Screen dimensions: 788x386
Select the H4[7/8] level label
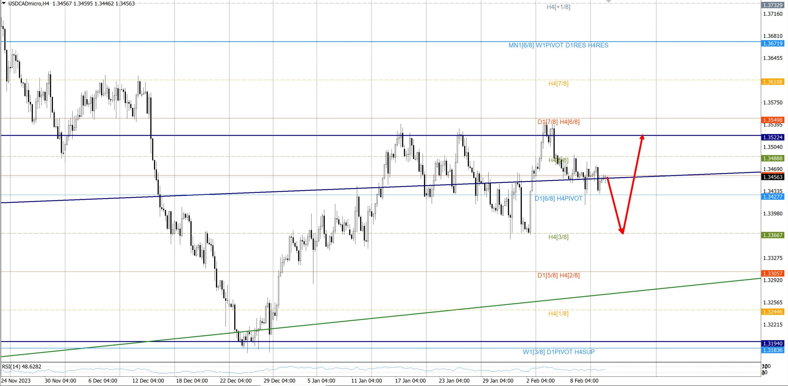point(558,83)
